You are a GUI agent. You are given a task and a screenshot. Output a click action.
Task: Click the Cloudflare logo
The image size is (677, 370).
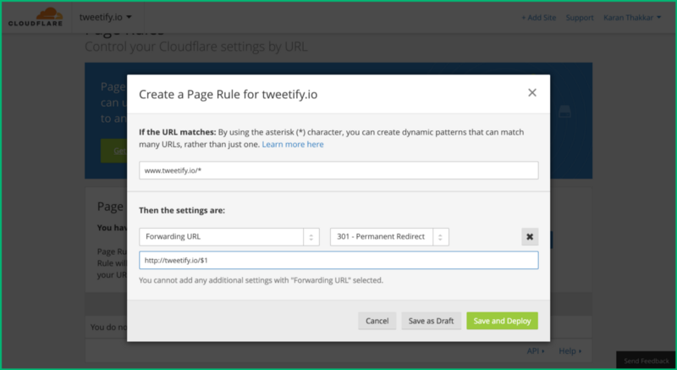(x=36, y=17)
